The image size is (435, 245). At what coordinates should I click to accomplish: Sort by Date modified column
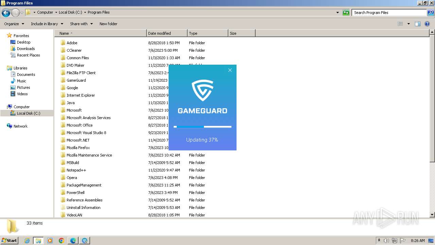pyautogui.click(x=167, y=33)
